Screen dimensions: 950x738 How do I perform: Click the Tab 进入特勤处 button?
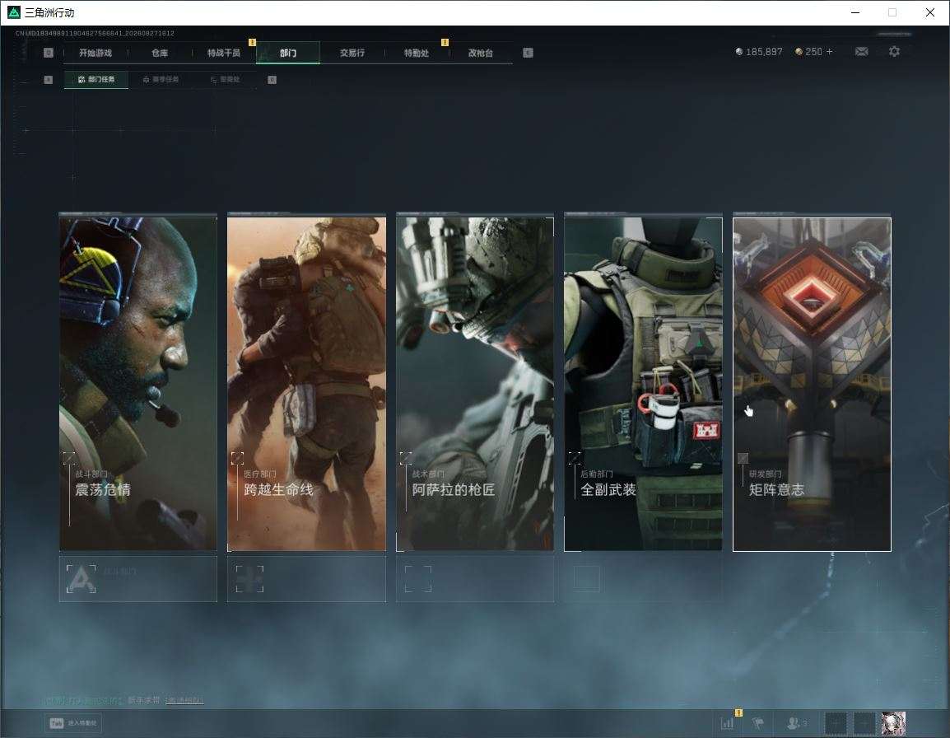[x=74, y=723]
